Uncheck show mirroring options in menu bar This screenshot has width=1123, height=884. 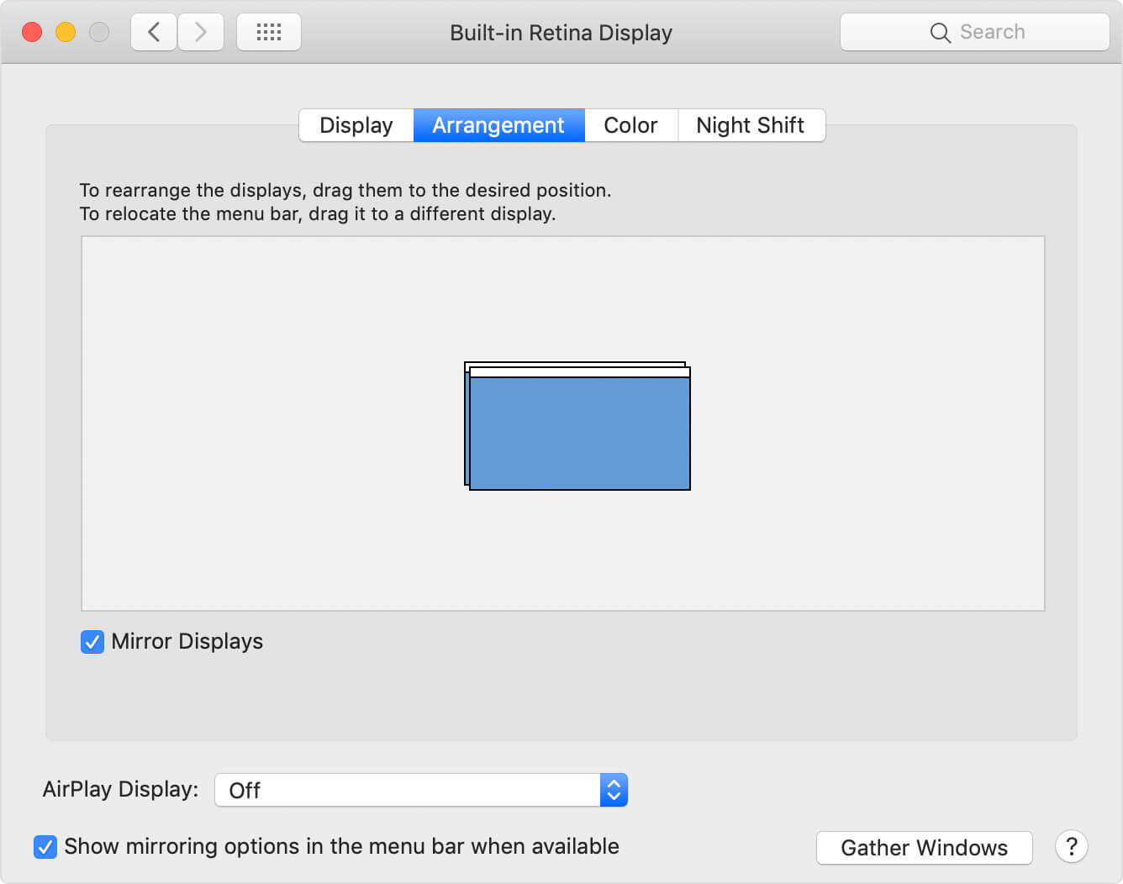(45, 847)
